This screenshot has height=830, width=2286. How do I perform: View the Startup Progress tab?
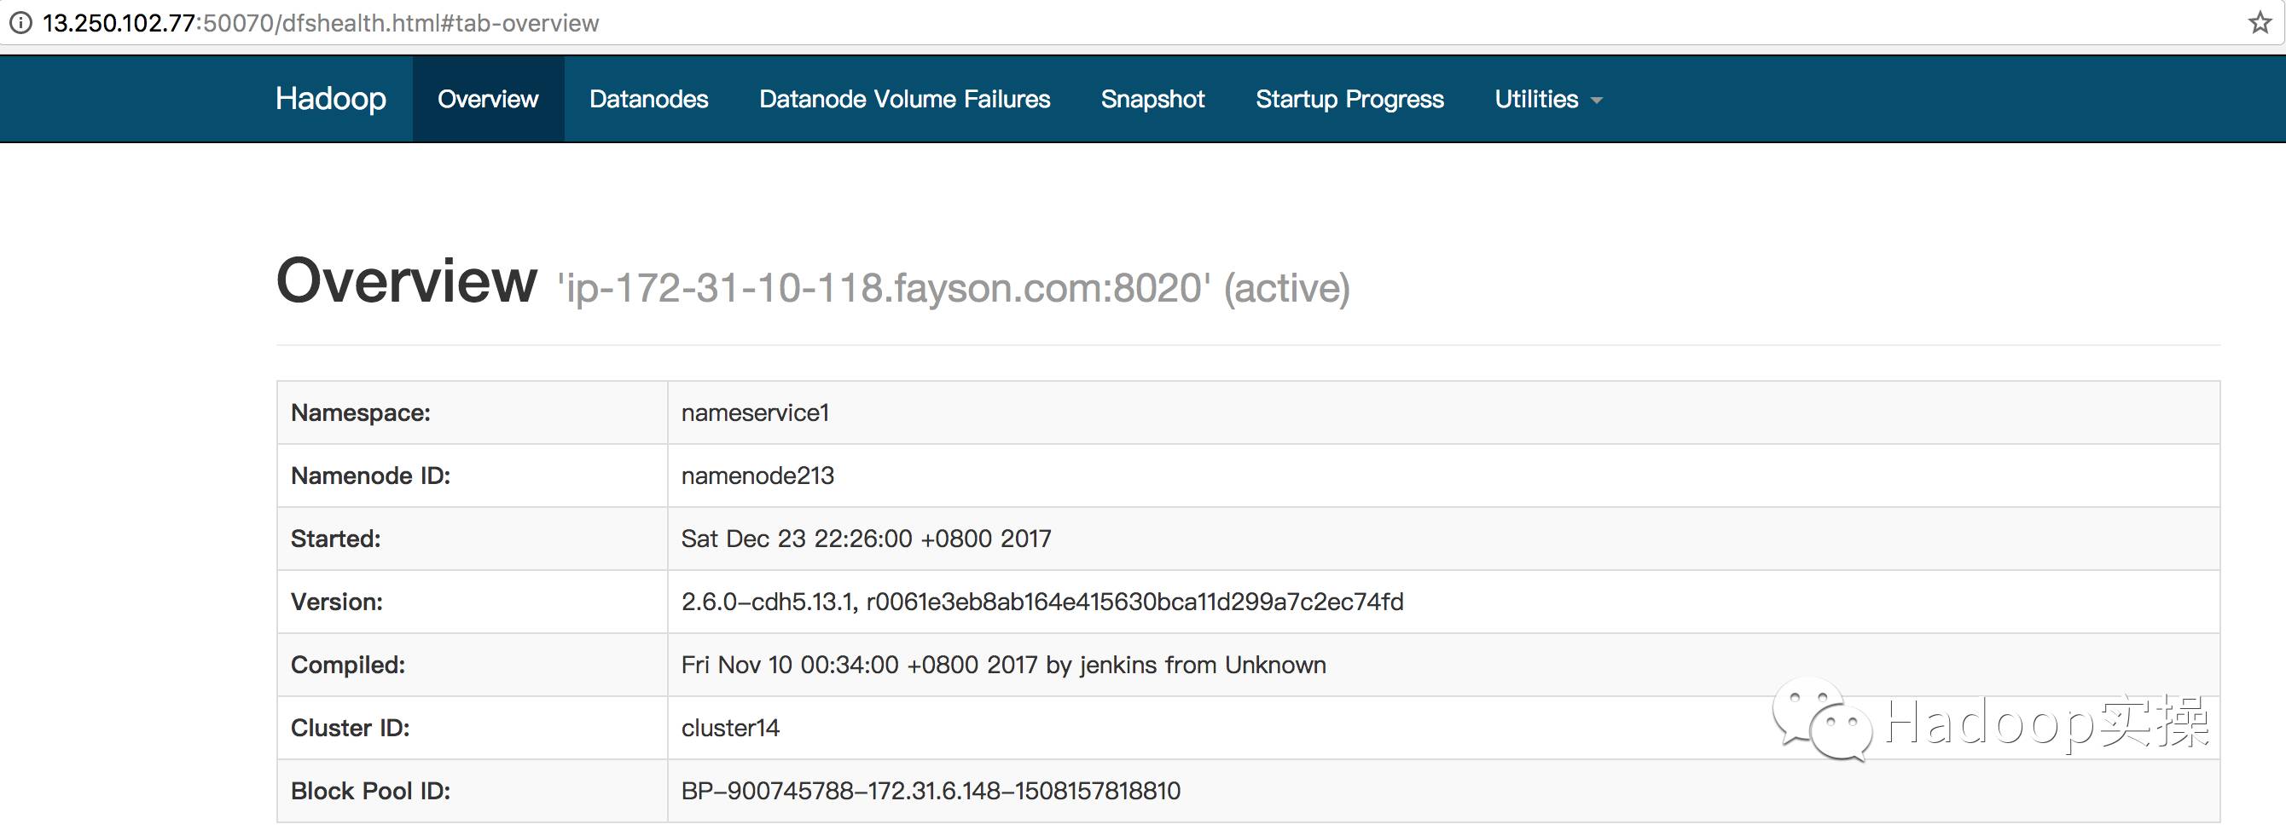click(1349, 100)
